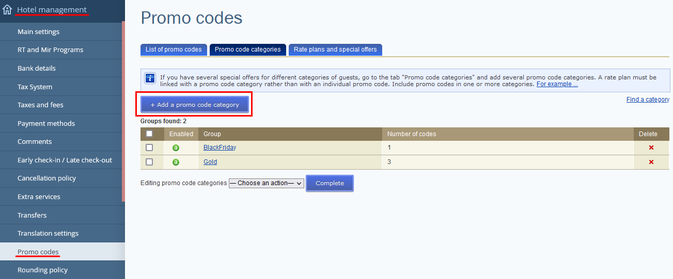Image resolution: width=673 pixels, height=279 pixels.
Task: Click the Complete button
Action: click(x=330, y=183)
